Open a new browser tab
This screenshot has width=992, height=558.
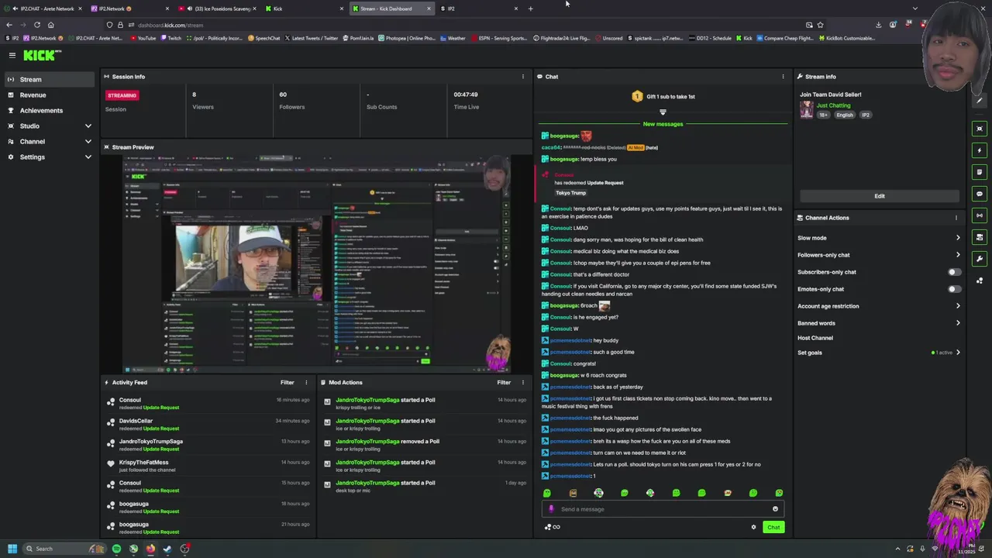click(x=530, y=9)
